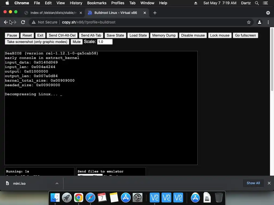This screenshot has height=205, width=274.
Task: Open Notes from the Dock
Action: pyautogui.click(x=114, y=198)
